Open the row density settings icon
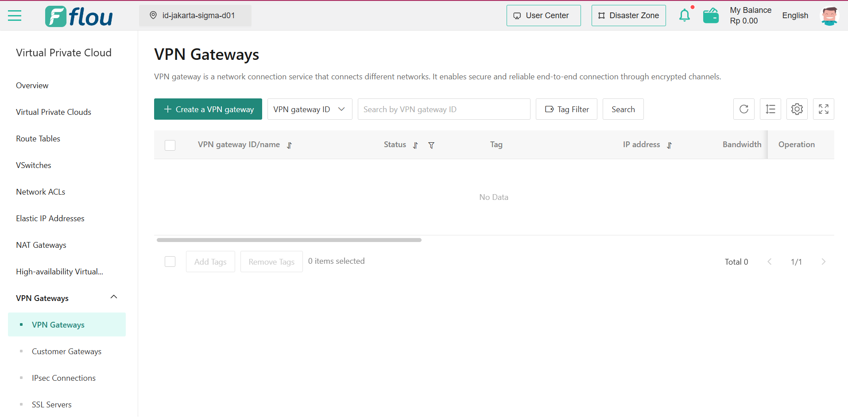The image size is (848, 418). click(x=771, y=109)
